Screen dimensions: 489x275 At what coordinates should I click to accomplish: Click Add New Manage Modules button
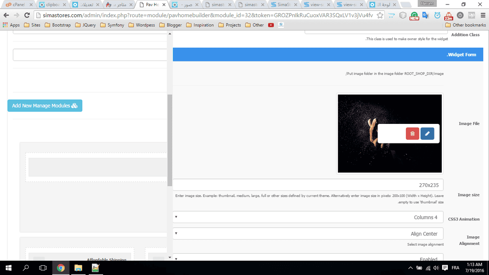coord(45,106)
